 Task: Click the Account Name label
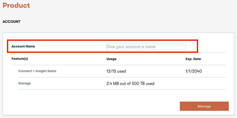pos(23,46)
